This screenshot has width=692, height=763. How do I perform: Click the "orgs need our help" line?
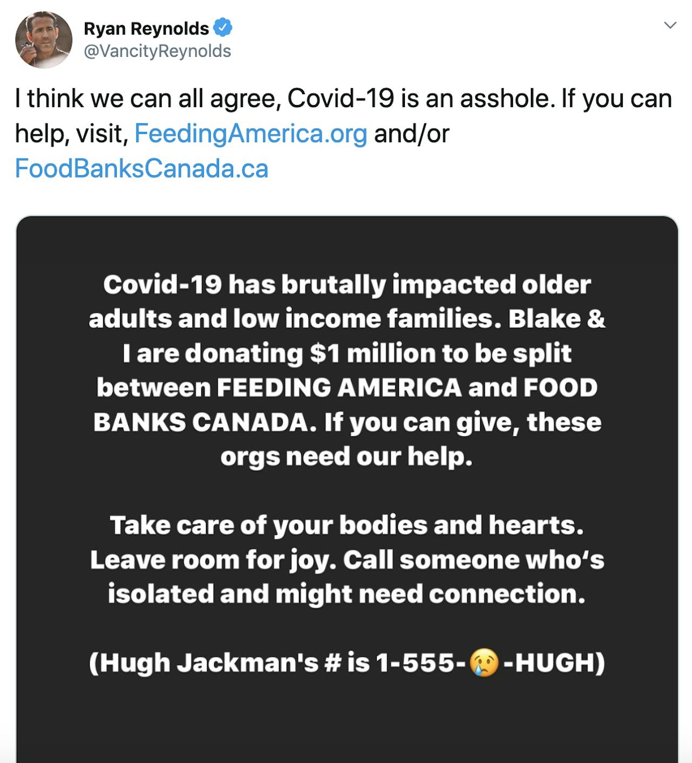347,457
